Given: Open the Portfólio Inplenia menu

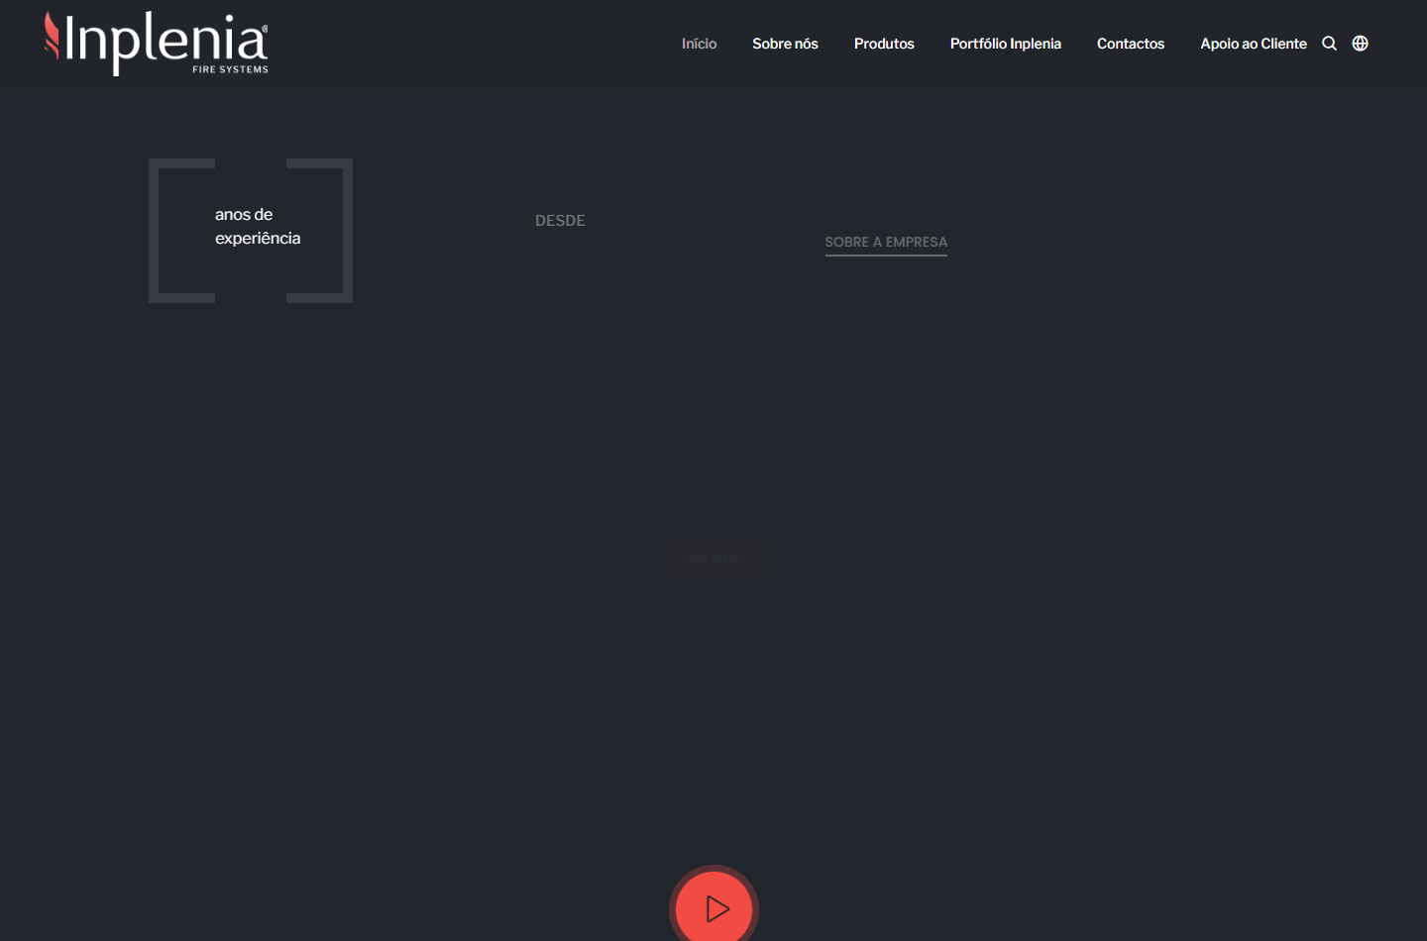Looking at the screenshot, I should 1006,44.
